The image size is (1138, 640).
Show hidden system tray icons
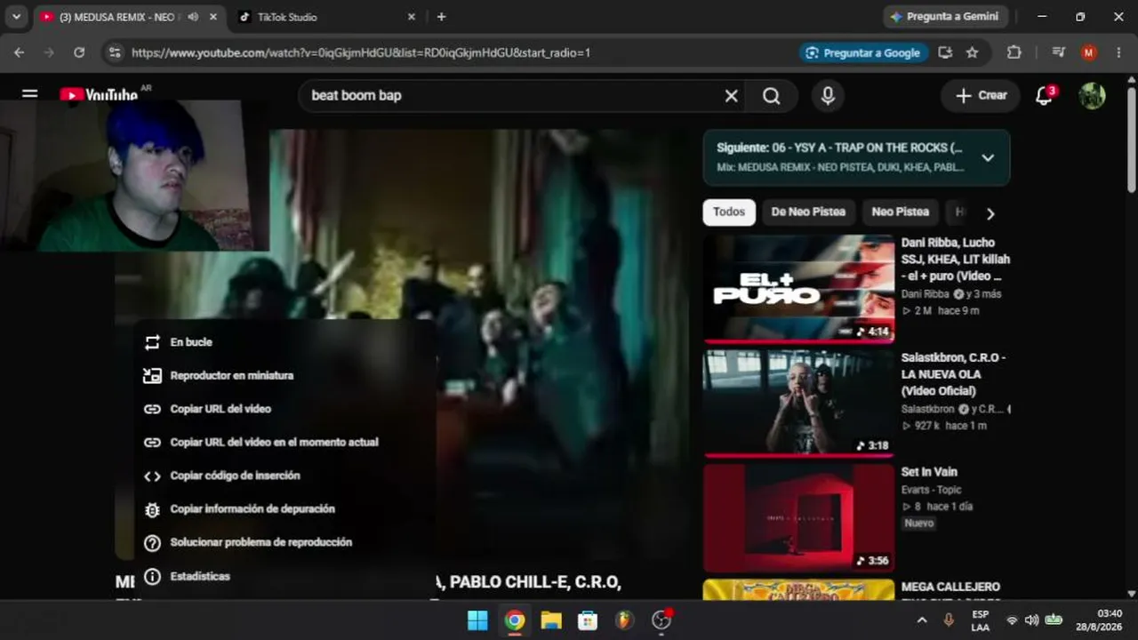point(922,620)
